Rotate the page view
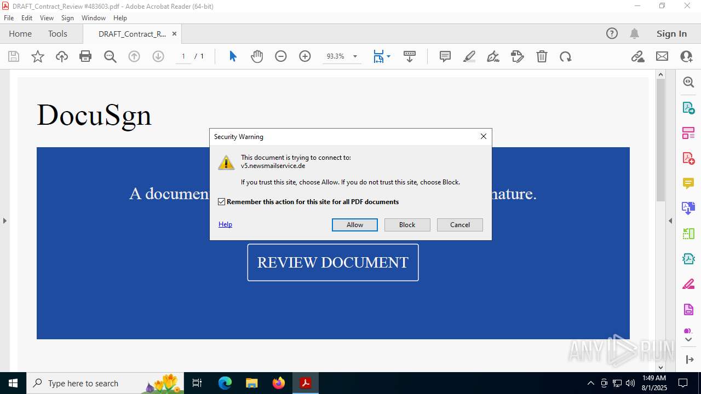 point(566,56)
